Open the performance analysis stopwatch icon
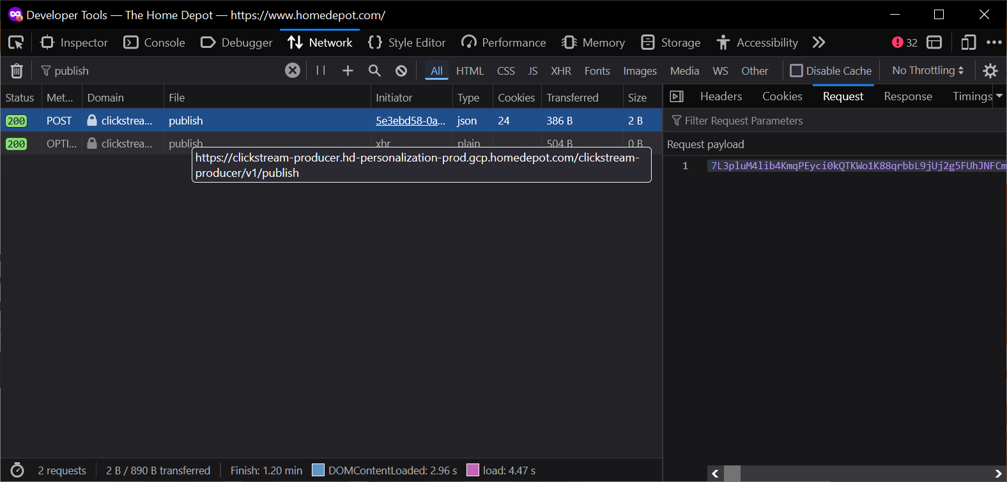The image size is (1007, 482). coord(17,471)
